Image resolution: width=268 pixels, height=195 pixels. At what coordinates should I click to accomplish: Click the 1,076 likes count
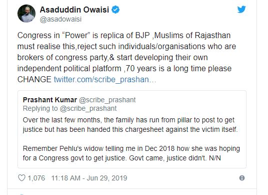(36, 178)
